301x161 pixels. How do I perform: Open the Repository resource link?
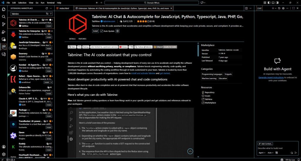210,92
